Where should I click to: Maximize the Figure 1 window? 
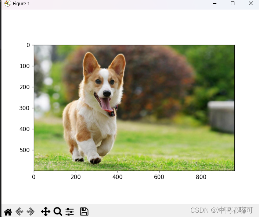pos(233,3)
